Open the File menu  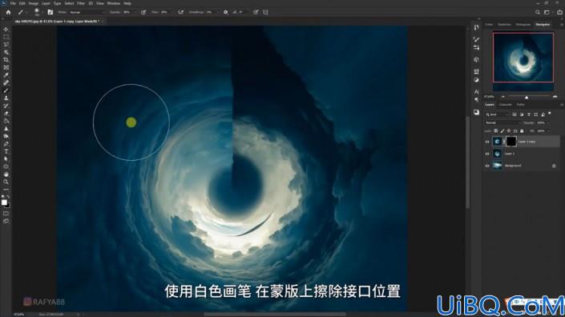coord(13,3)
